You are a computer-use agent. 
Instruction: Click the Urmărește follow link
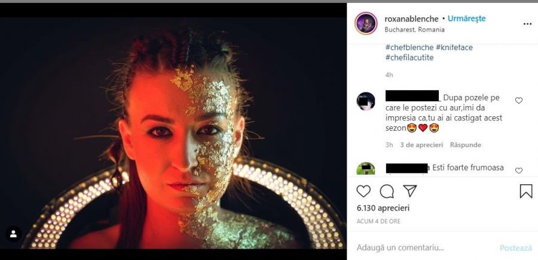coord(466,18)
